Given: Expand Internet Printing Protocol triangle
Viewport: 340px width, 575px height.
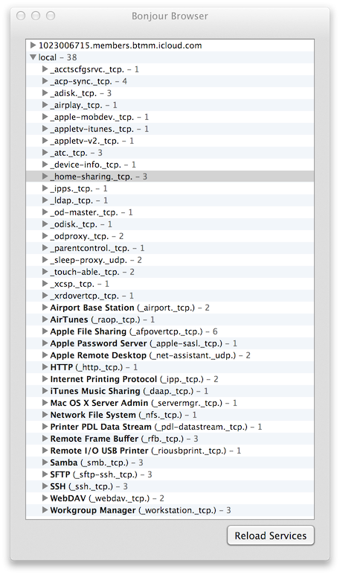Looking at the screenshot, I should (x=45, y=379).
